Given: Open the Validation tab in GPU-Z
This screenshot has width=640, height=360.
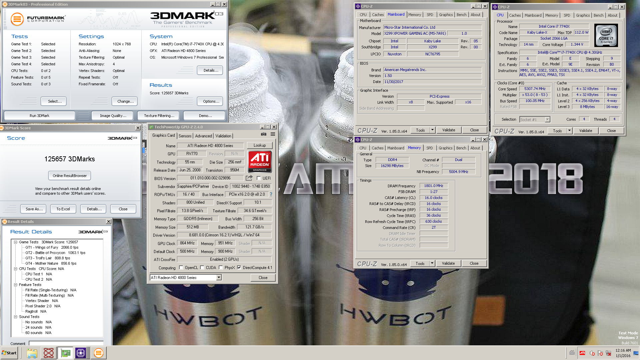Looking at the screenshot, I should click(x=223, y=136).
